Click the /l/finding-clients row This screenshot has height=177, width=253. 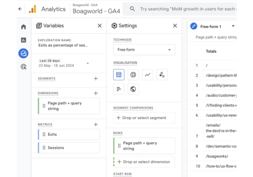212,105
